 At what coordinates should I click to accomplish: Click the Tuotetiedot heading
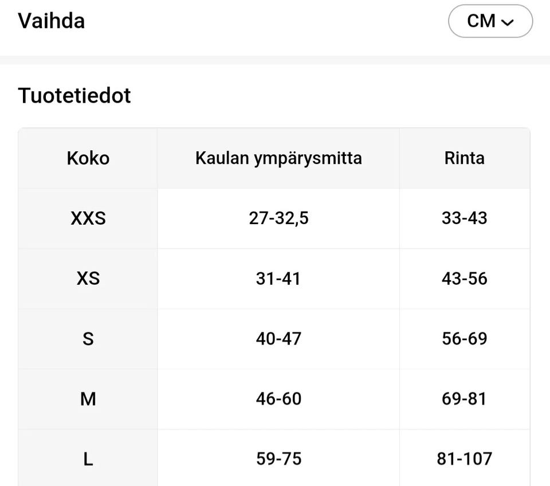point(74,95)
